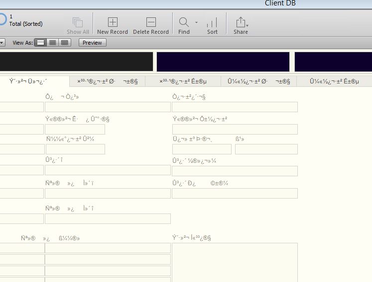
Task: Switch to Form view
Action: tap(40, 43)
